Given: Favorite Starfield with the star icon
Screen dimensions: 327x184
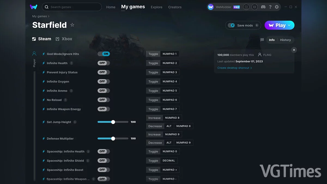Looking at the screenshot, I should tap(72, 25).
